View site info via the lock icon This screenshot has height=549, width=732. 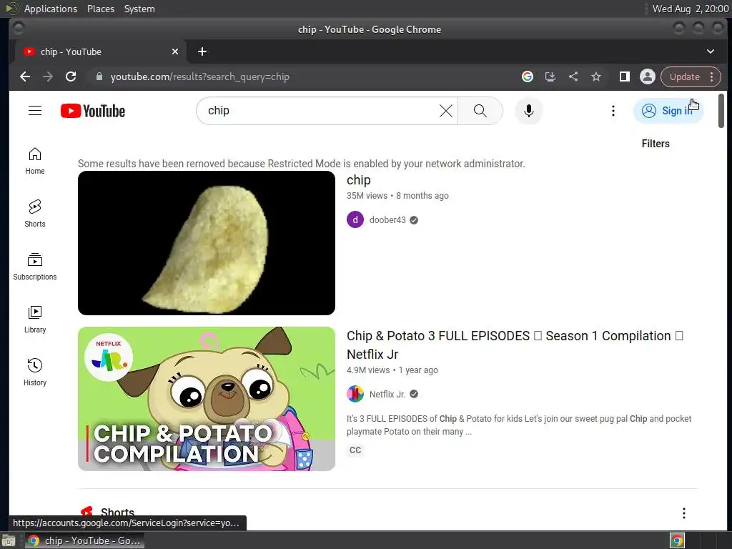click(x=99, y=76)
